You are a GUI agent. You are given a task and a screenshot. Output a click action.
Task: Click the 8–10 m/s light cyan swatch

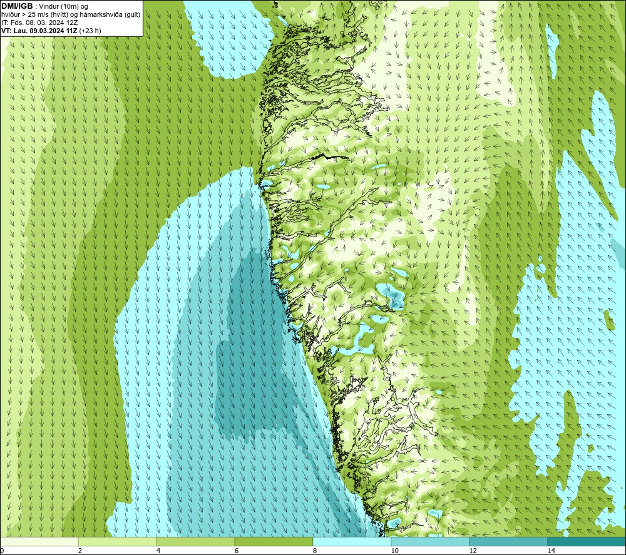click(352, 541)
